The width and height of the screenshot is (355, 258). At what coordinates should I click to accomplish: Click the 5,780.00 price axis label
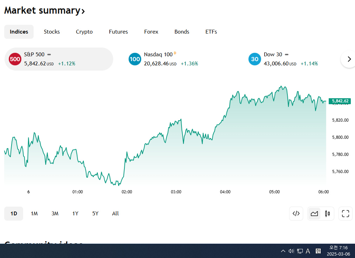pyautogui.click(x=340, y=155)
